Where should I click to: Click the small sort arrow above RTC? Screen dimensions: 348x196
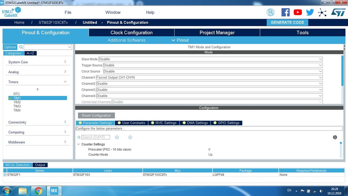point(38,89)
